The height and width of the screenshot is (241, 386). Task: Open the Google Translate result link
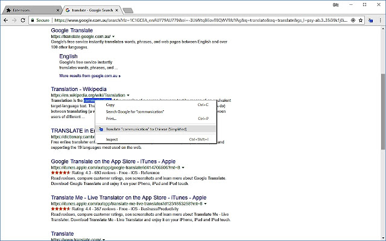[x=72, y=30]
